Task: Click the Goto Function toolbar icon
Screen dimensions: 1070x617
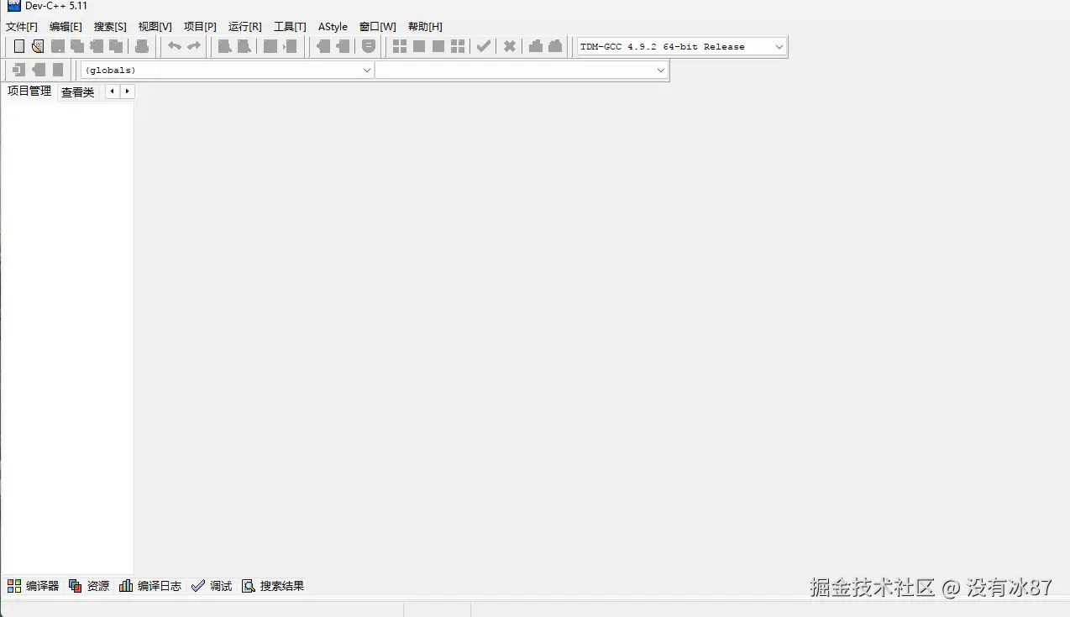Action: pos(270,47)
